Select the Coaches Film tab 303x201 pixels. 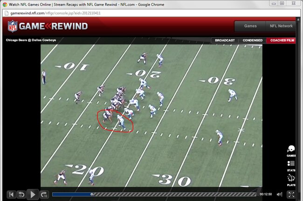(x=282, y=40)
